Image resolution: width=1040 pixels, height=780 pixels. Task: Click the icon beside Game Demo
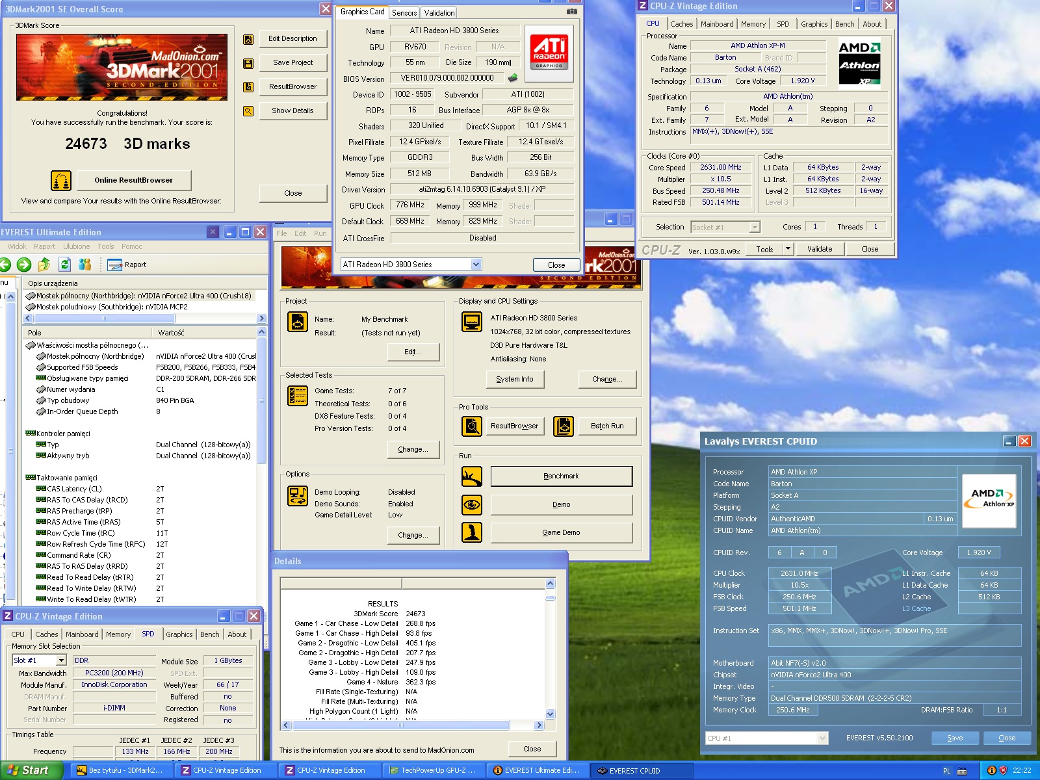[472, 532]
